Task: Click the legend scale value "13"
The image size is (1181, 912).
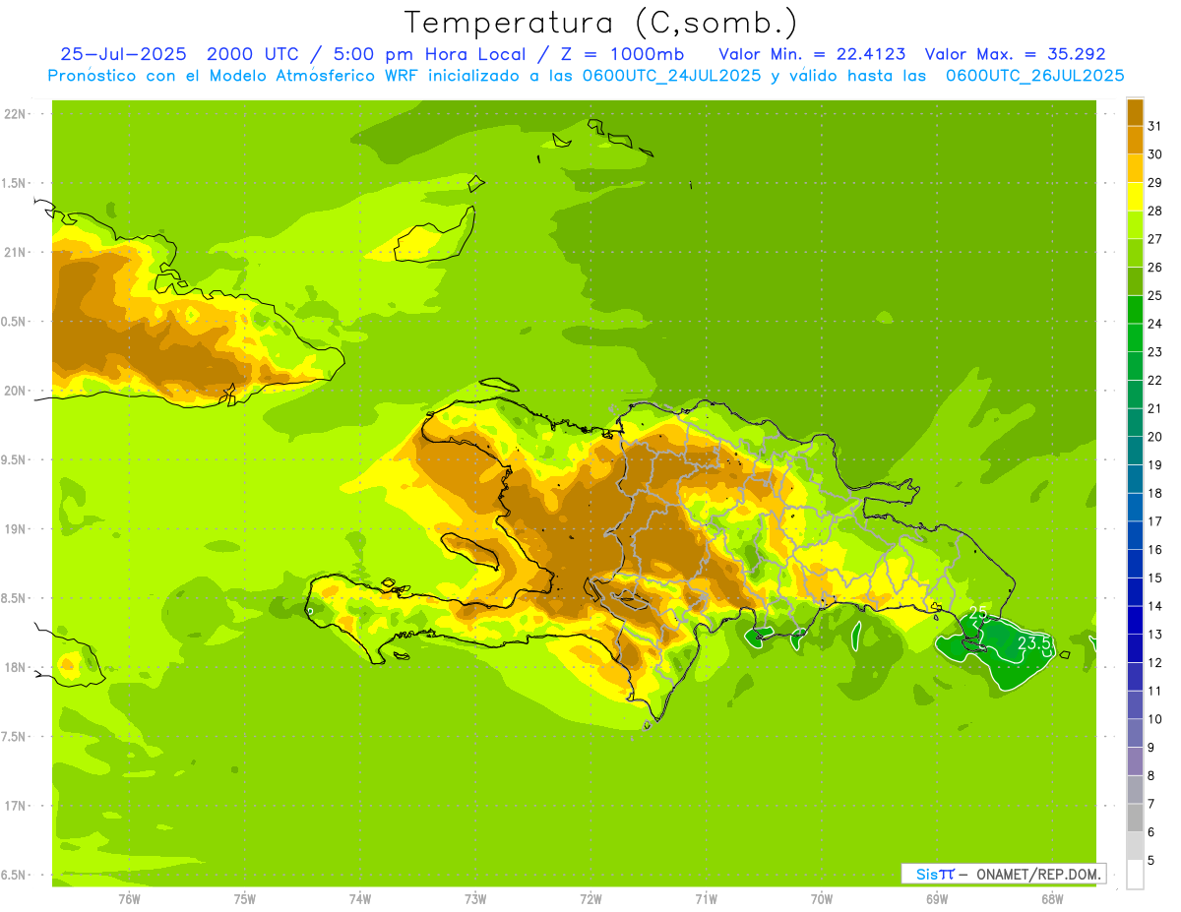Action: pyautogui.click(x=1155, y=635)
